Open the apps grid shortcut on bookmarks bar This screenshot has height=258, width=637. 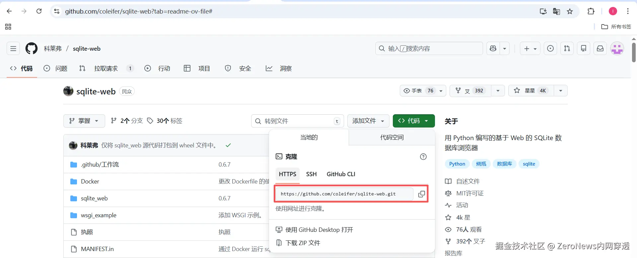(x=8, y=27)
